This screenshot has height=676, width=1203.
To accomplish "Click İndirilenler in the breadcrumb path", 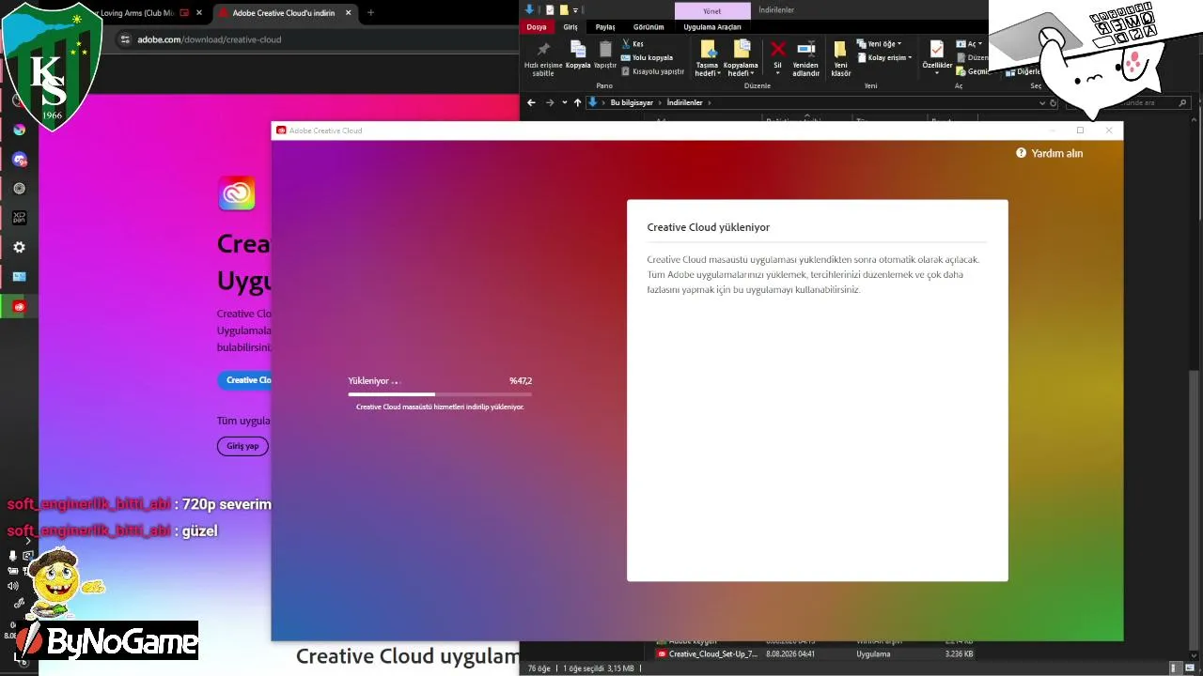I will click(x=684, y=102).
